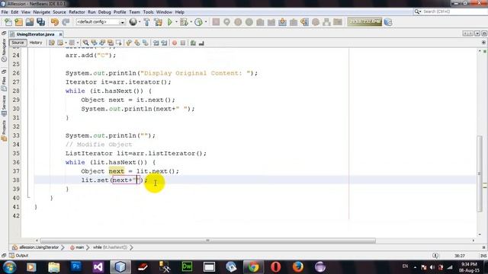Open the Output panel
488x274 pixels.
(19, 256)
